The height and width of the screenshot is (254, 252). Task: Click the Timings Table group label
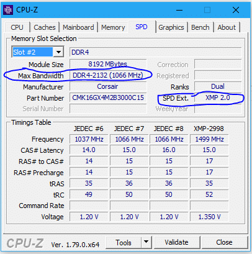coord(31,122)
